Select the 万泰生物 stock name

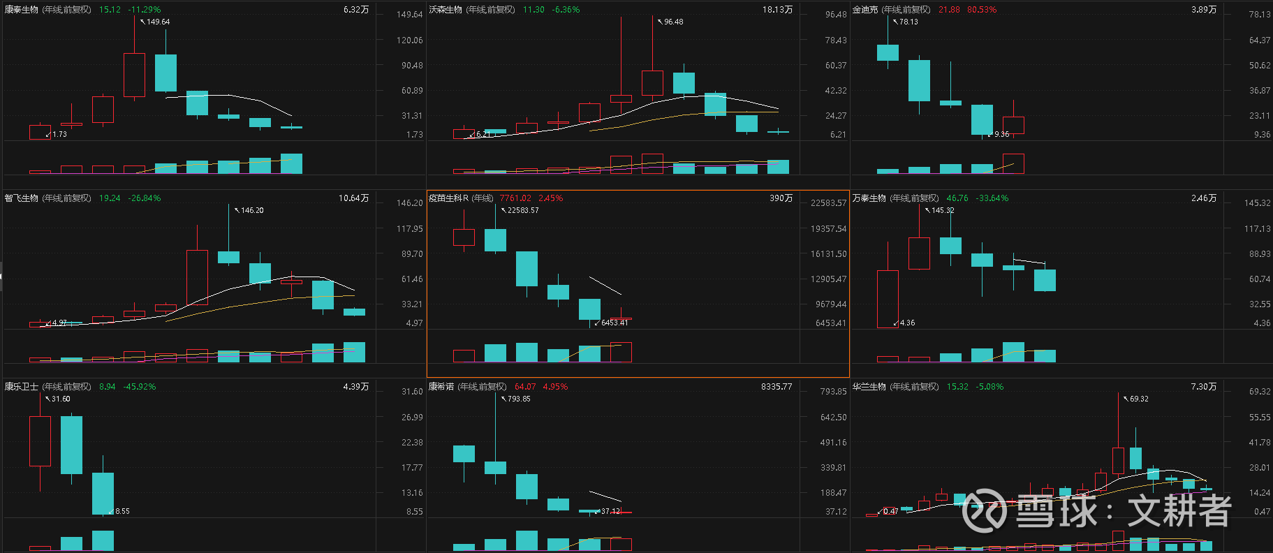[x=869, y=198]
